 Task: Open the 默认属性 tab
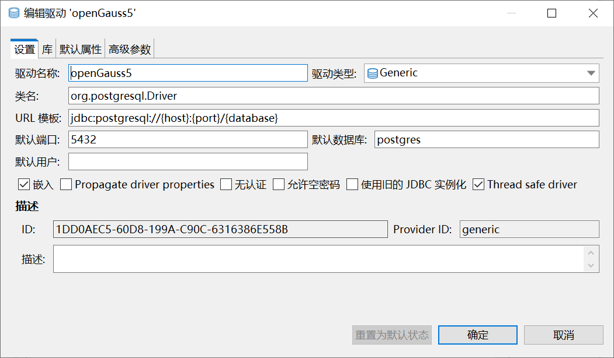point(80,49)
